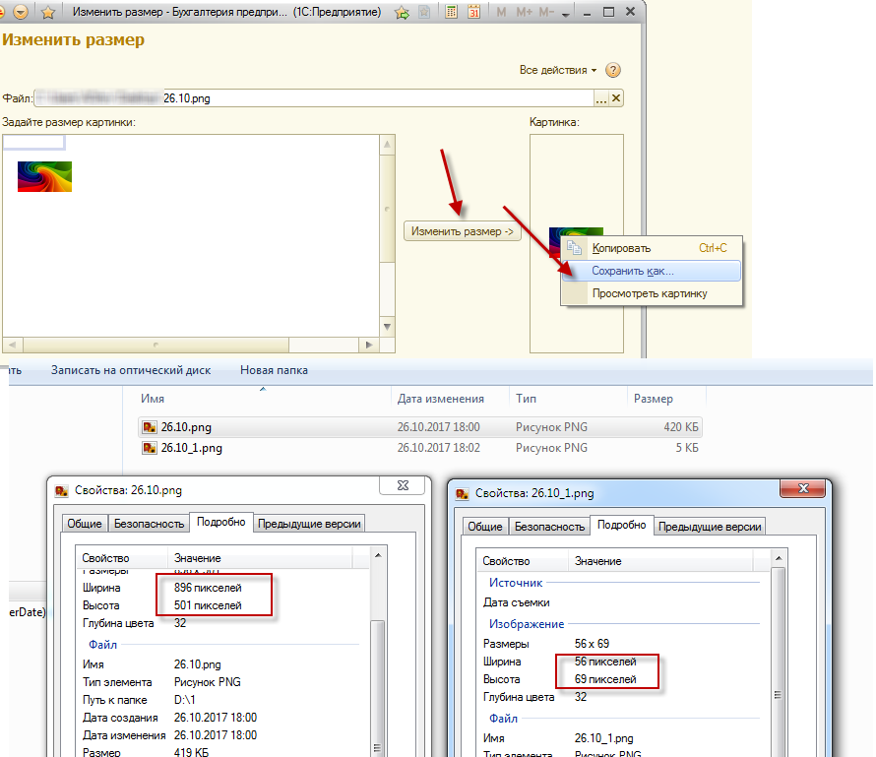This screenshot has height=757, width=876.
Task: Click the right arrow of horizontal scrollbar
Action: click(369, 345)
